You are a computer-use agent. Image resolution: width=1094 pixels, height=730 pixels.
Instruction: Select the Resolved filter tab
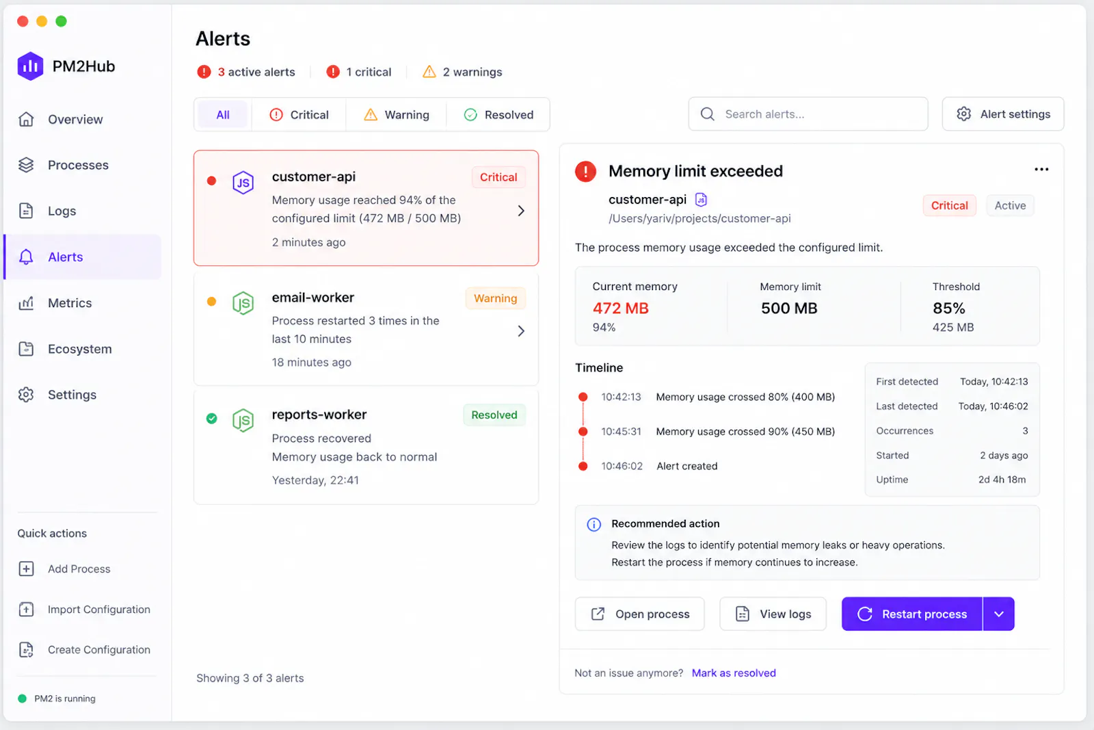[498, 115]
